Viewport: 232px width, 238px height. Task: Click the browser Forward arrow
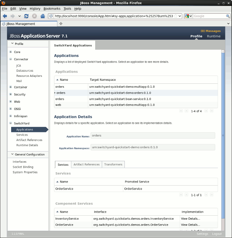[x=13, y=16]
